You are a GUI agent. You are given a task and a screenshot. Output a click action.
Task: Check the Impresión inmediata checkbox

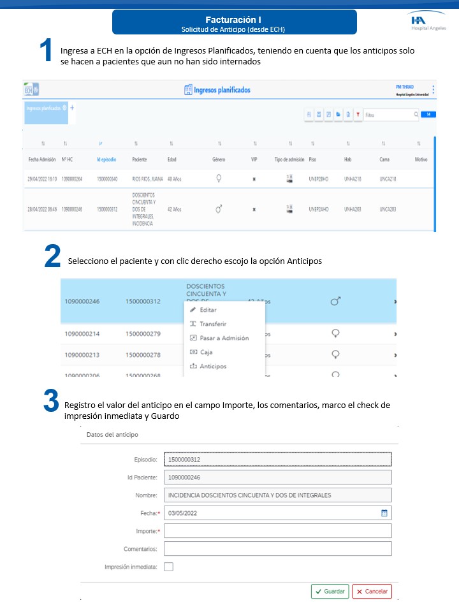coord(168,566)
